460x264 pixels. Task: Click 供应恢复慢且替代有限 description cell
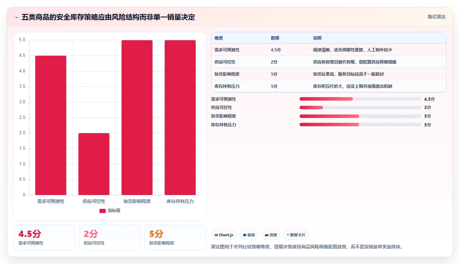point(355,62)
